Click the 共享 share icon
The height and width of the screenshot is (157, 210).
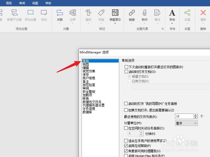point(187,13)
